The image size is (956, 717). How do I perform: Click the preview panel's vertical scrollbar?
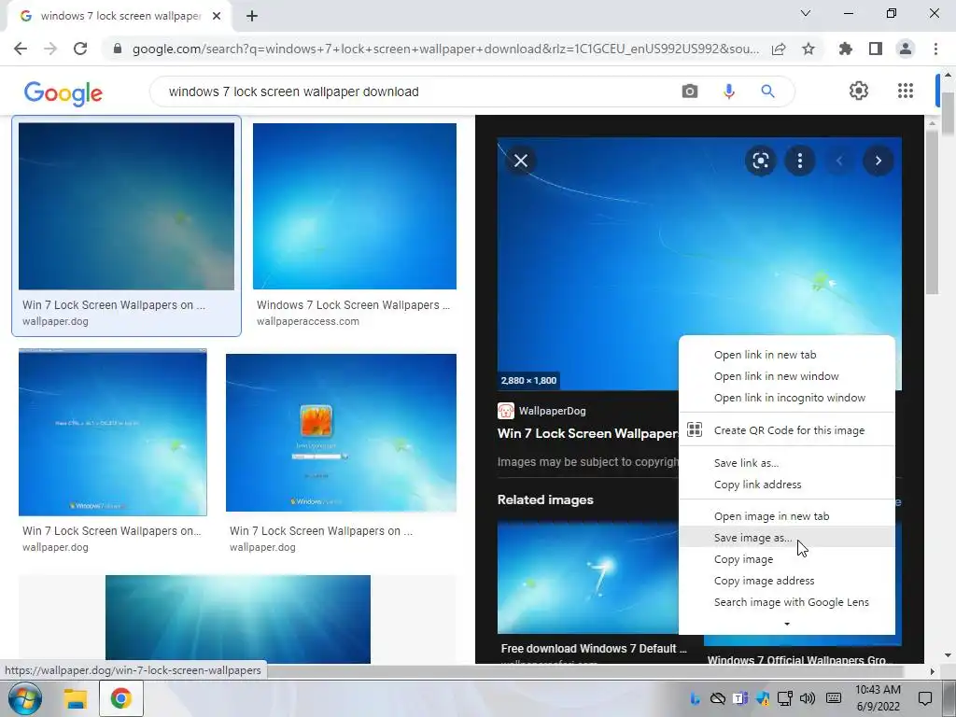click(932, 210)
